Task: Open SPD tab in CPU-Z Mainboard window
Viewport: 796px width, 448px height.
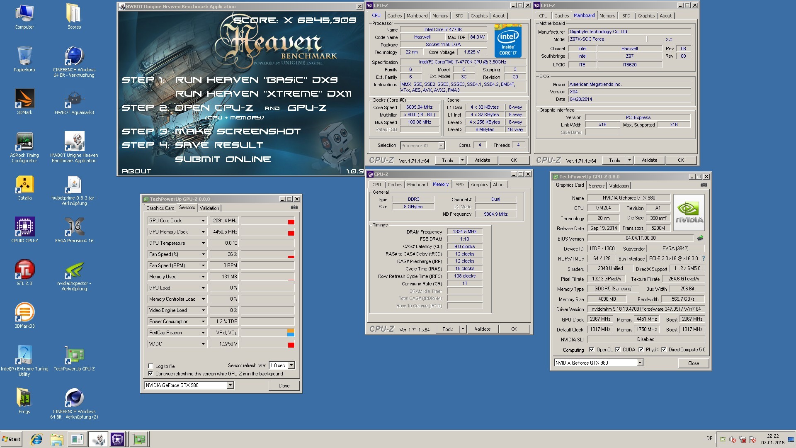Action: point(626,16)
